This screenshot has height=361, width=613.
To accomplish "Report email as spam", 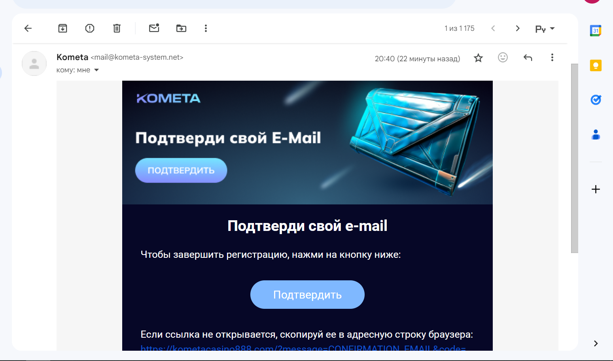I will coord(90,28).
